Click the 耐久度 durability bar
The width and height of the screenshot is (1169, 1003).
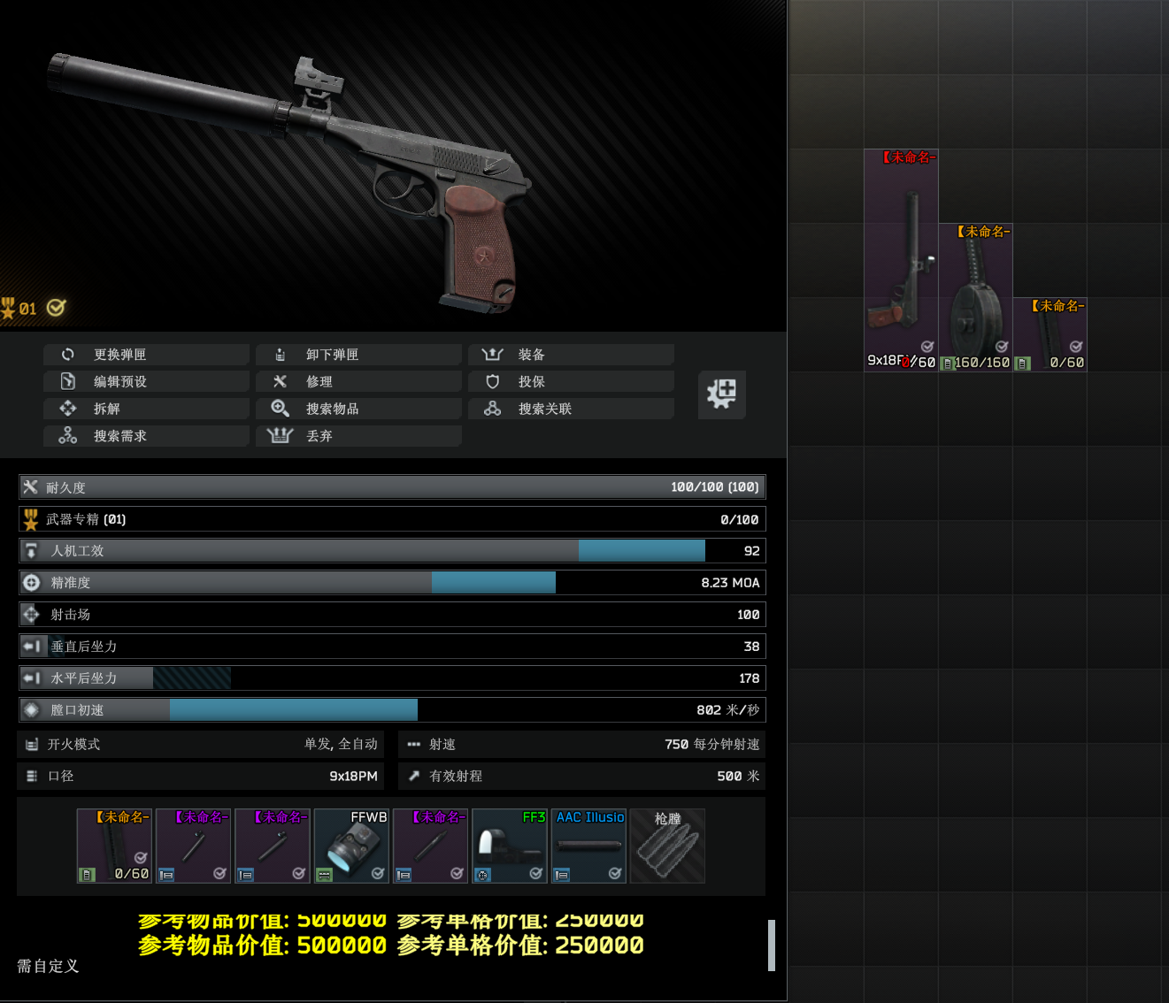[392, 487]
